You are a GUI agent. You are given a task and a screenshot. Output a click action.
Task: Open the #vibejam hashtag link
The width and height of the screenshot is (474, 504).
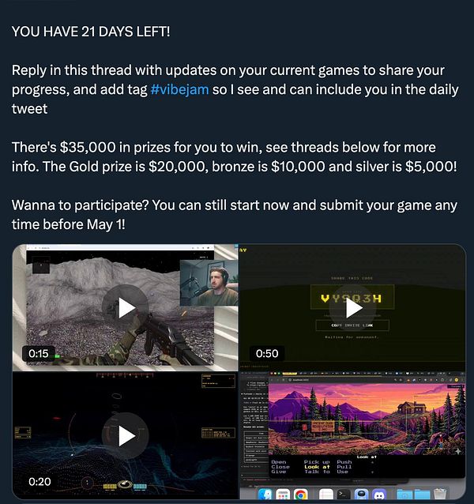pyautogui.click(x=179, y=89)
